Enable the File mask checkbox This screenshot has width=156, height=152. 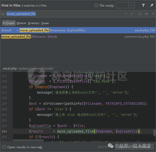pyautogui.click(x=96, y=5)
